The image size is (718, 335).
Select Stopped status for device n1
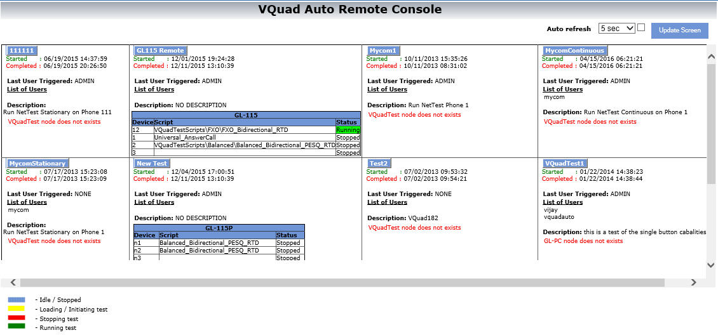(290, 242)
